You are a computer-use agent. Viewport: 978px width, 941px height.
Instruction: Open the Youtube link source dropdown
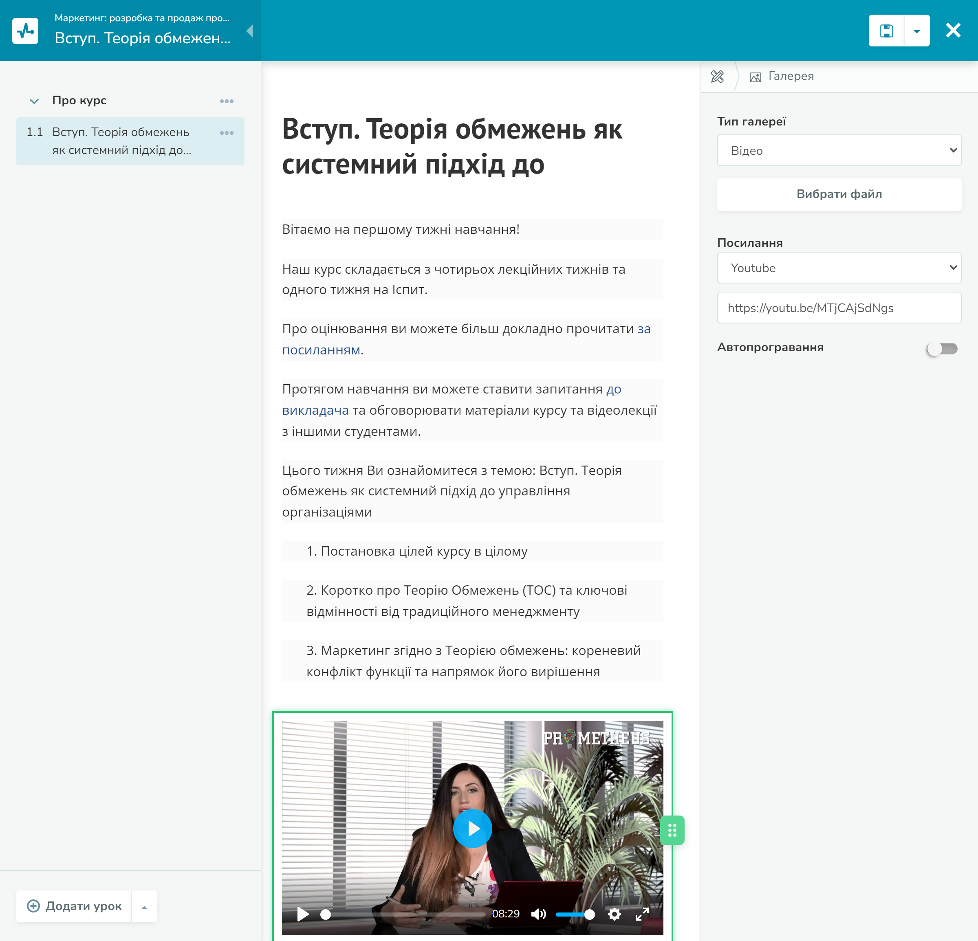(839, 268)
